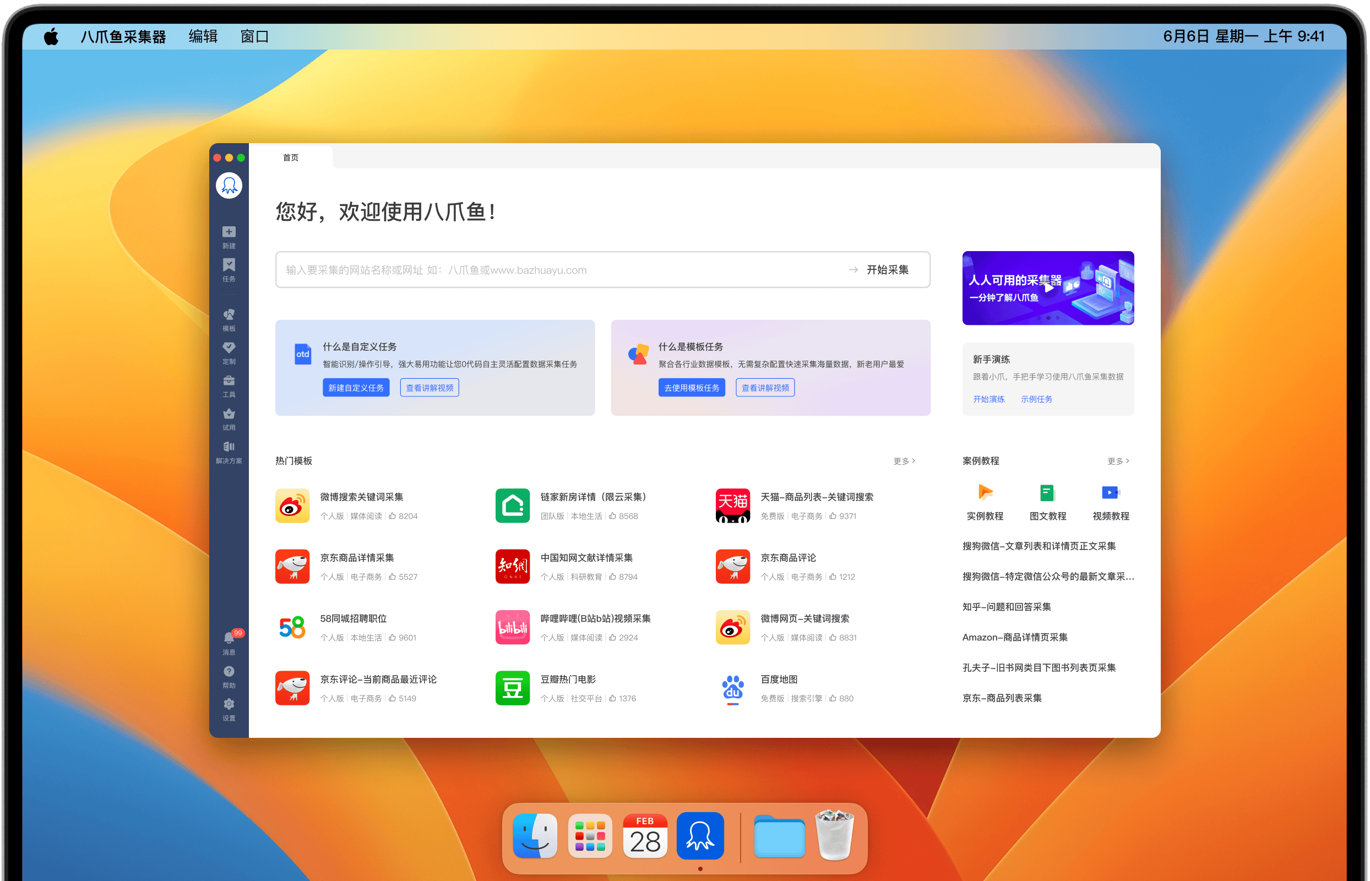Click the 58同城招聘职位 icon
1370x881 pixels.
point(292,627)
